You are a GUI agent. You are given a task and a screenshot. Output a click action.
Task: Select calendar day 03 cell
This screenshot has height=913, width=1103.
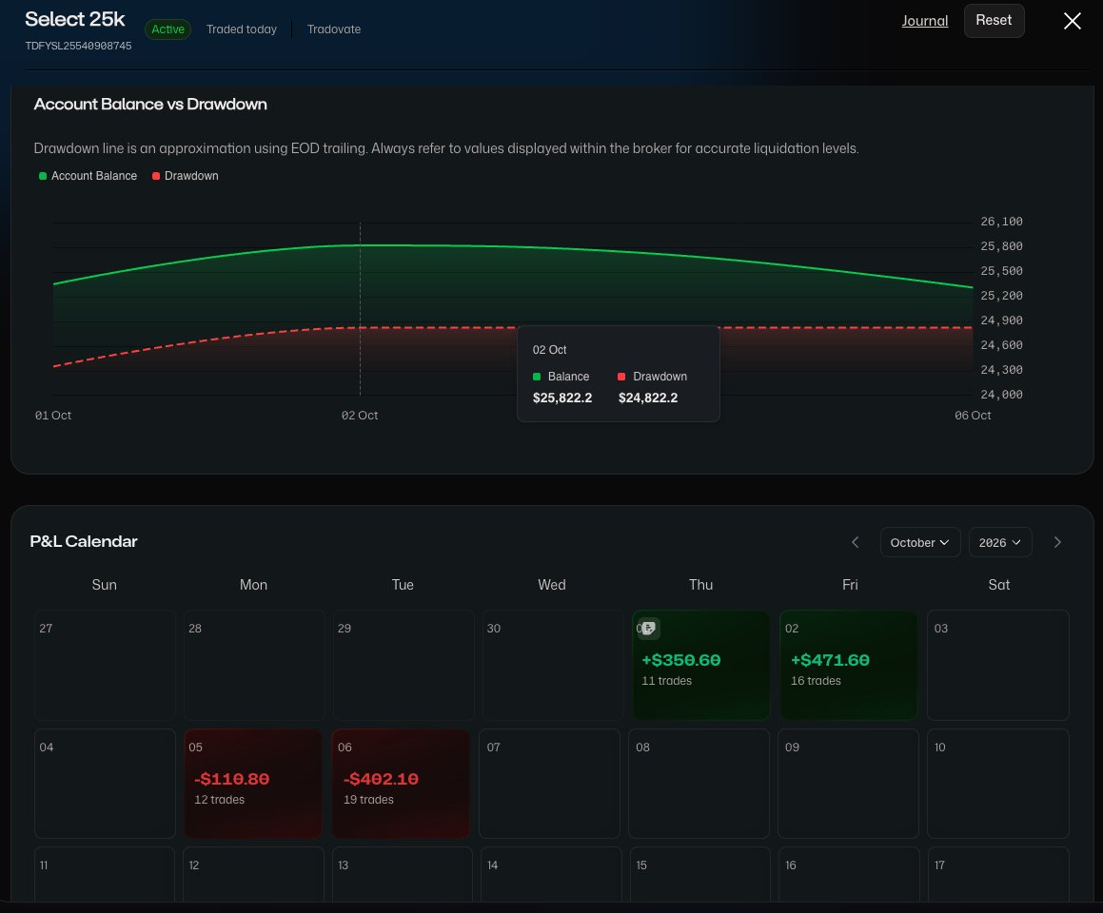998,665
